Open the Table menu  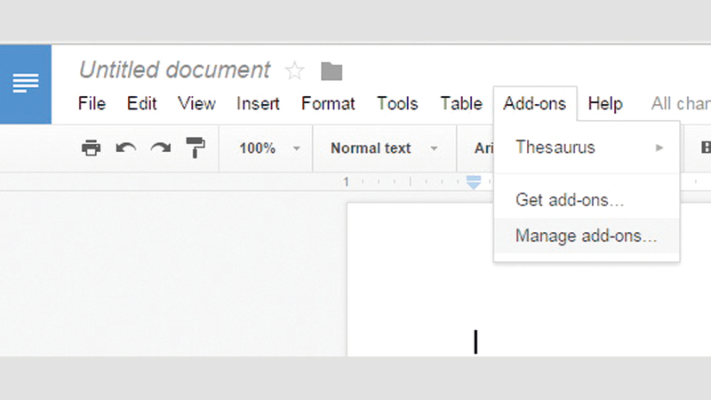coord(460,104)
